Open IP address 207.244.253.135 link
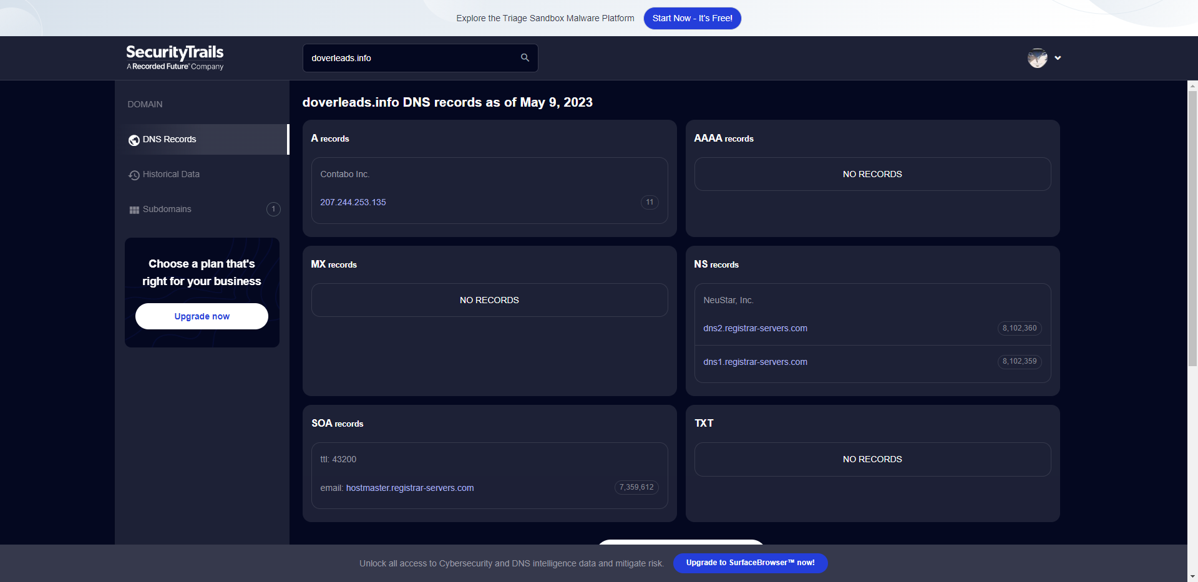 [x=353, y=202]
